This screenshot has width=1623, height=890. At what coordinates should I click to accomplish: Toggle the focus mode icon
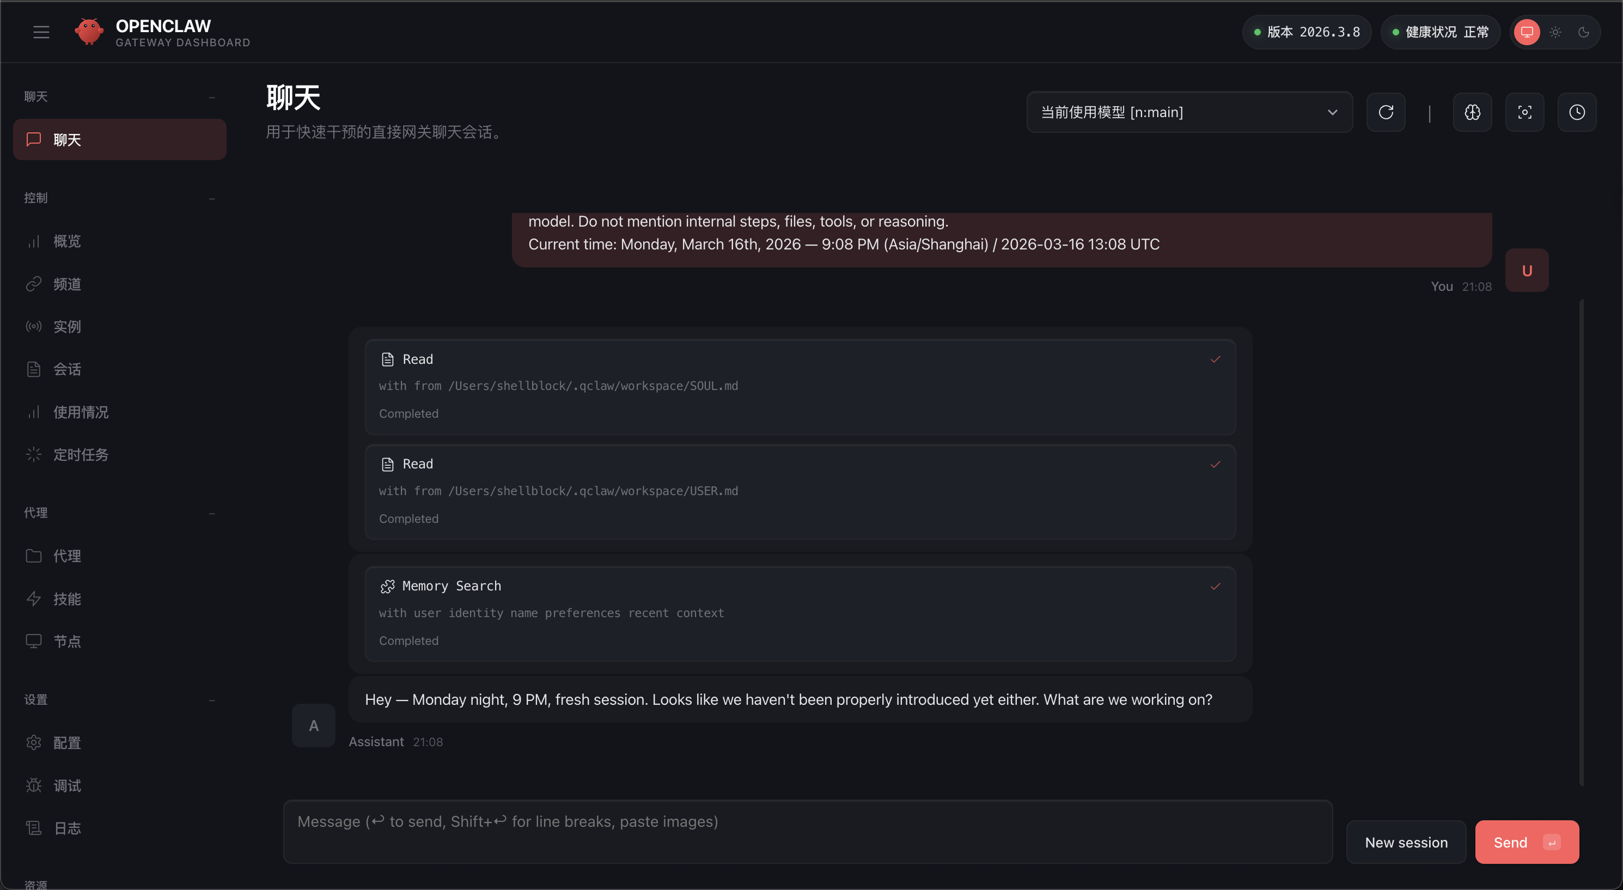point(1524,112)
